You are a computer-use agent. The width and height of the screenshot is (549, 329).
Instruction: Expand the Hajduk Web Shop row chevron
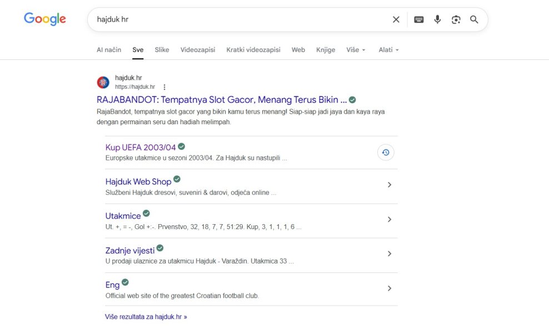coord(390,185)
